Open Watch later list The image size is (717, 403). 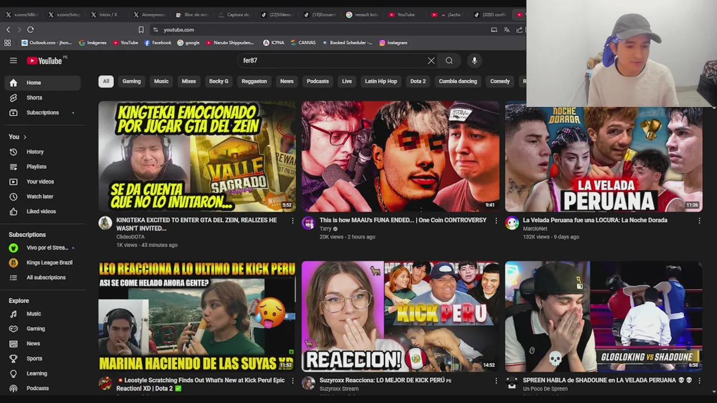pyautogui.click(x=43, y=196)
